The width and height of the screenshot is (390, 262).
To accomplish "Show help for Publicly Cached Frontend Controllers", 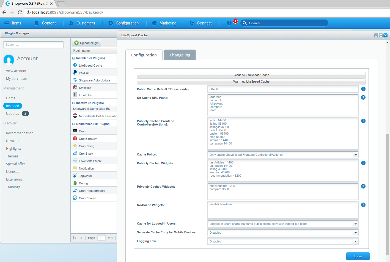I will pyautogui.click(x=363, y=121).
